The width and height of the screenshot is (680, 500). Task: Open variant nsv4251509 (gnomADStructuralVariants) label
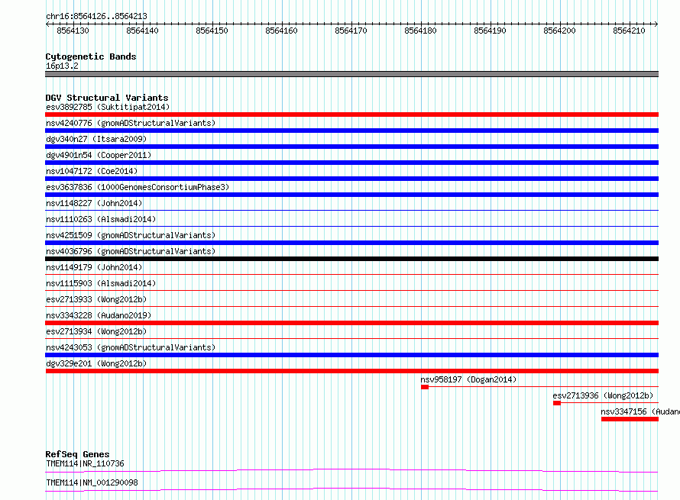pos(131,235)
